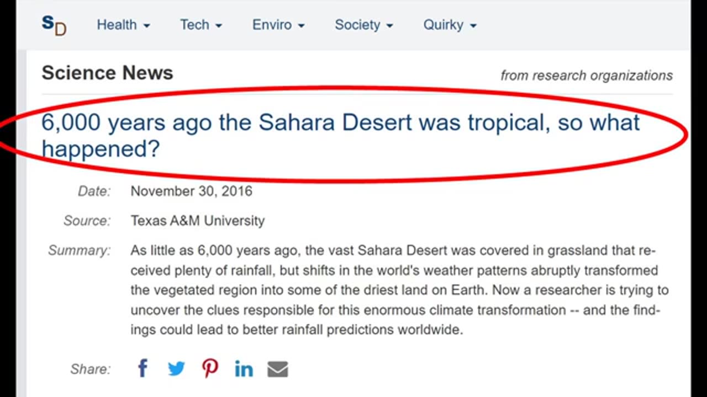
Task: Expand the Society menu
Action: pyautogui.click(x=364, y=25)
